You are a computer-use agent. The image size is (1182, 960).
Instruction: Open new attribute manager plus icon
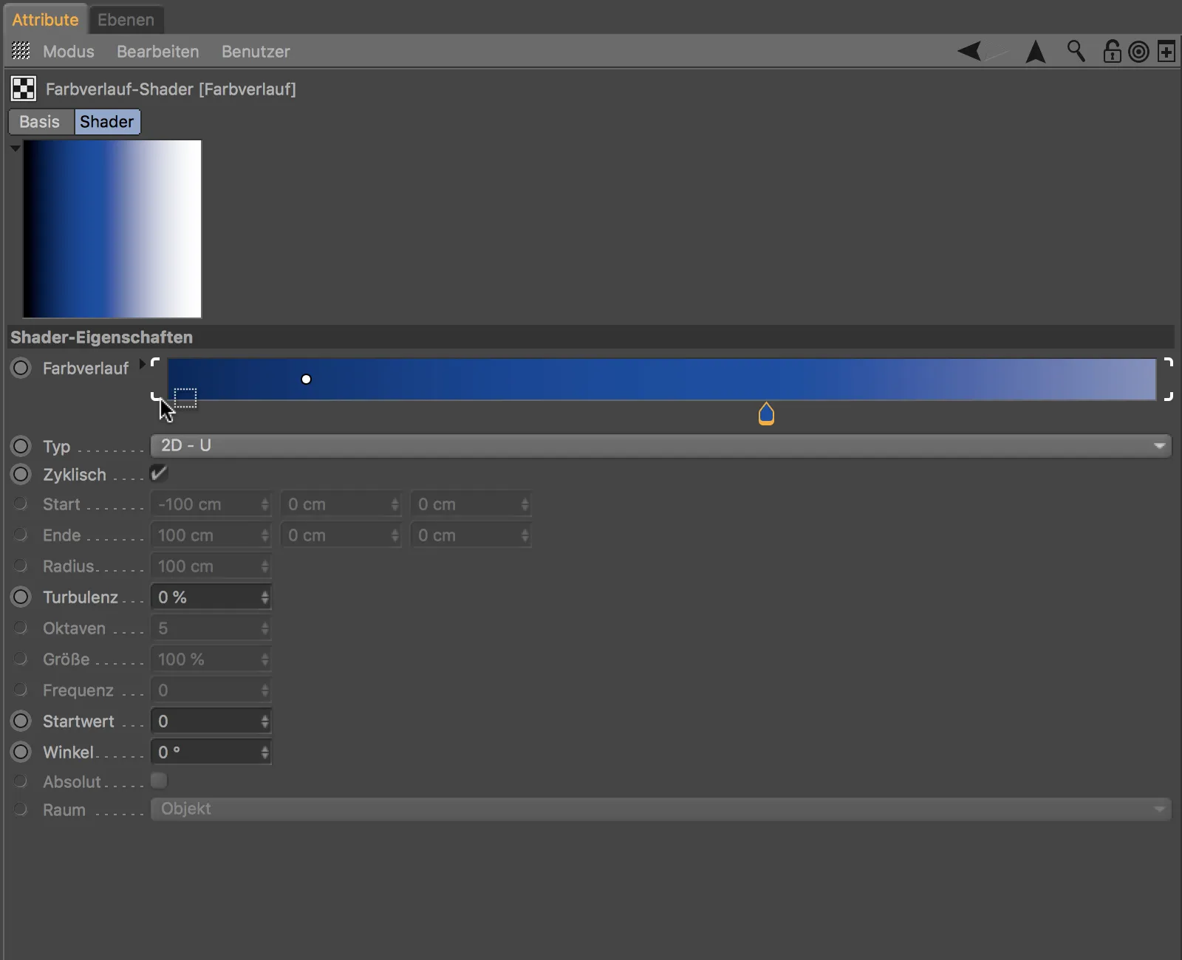1166,52
